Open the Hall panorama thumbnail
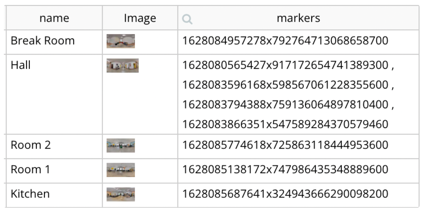The width and height of the screenshot is (424, 213). point(122,66)
